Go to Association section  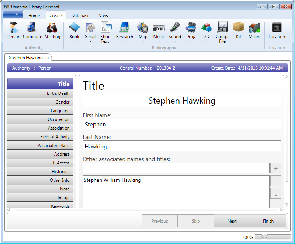[40, 128]
